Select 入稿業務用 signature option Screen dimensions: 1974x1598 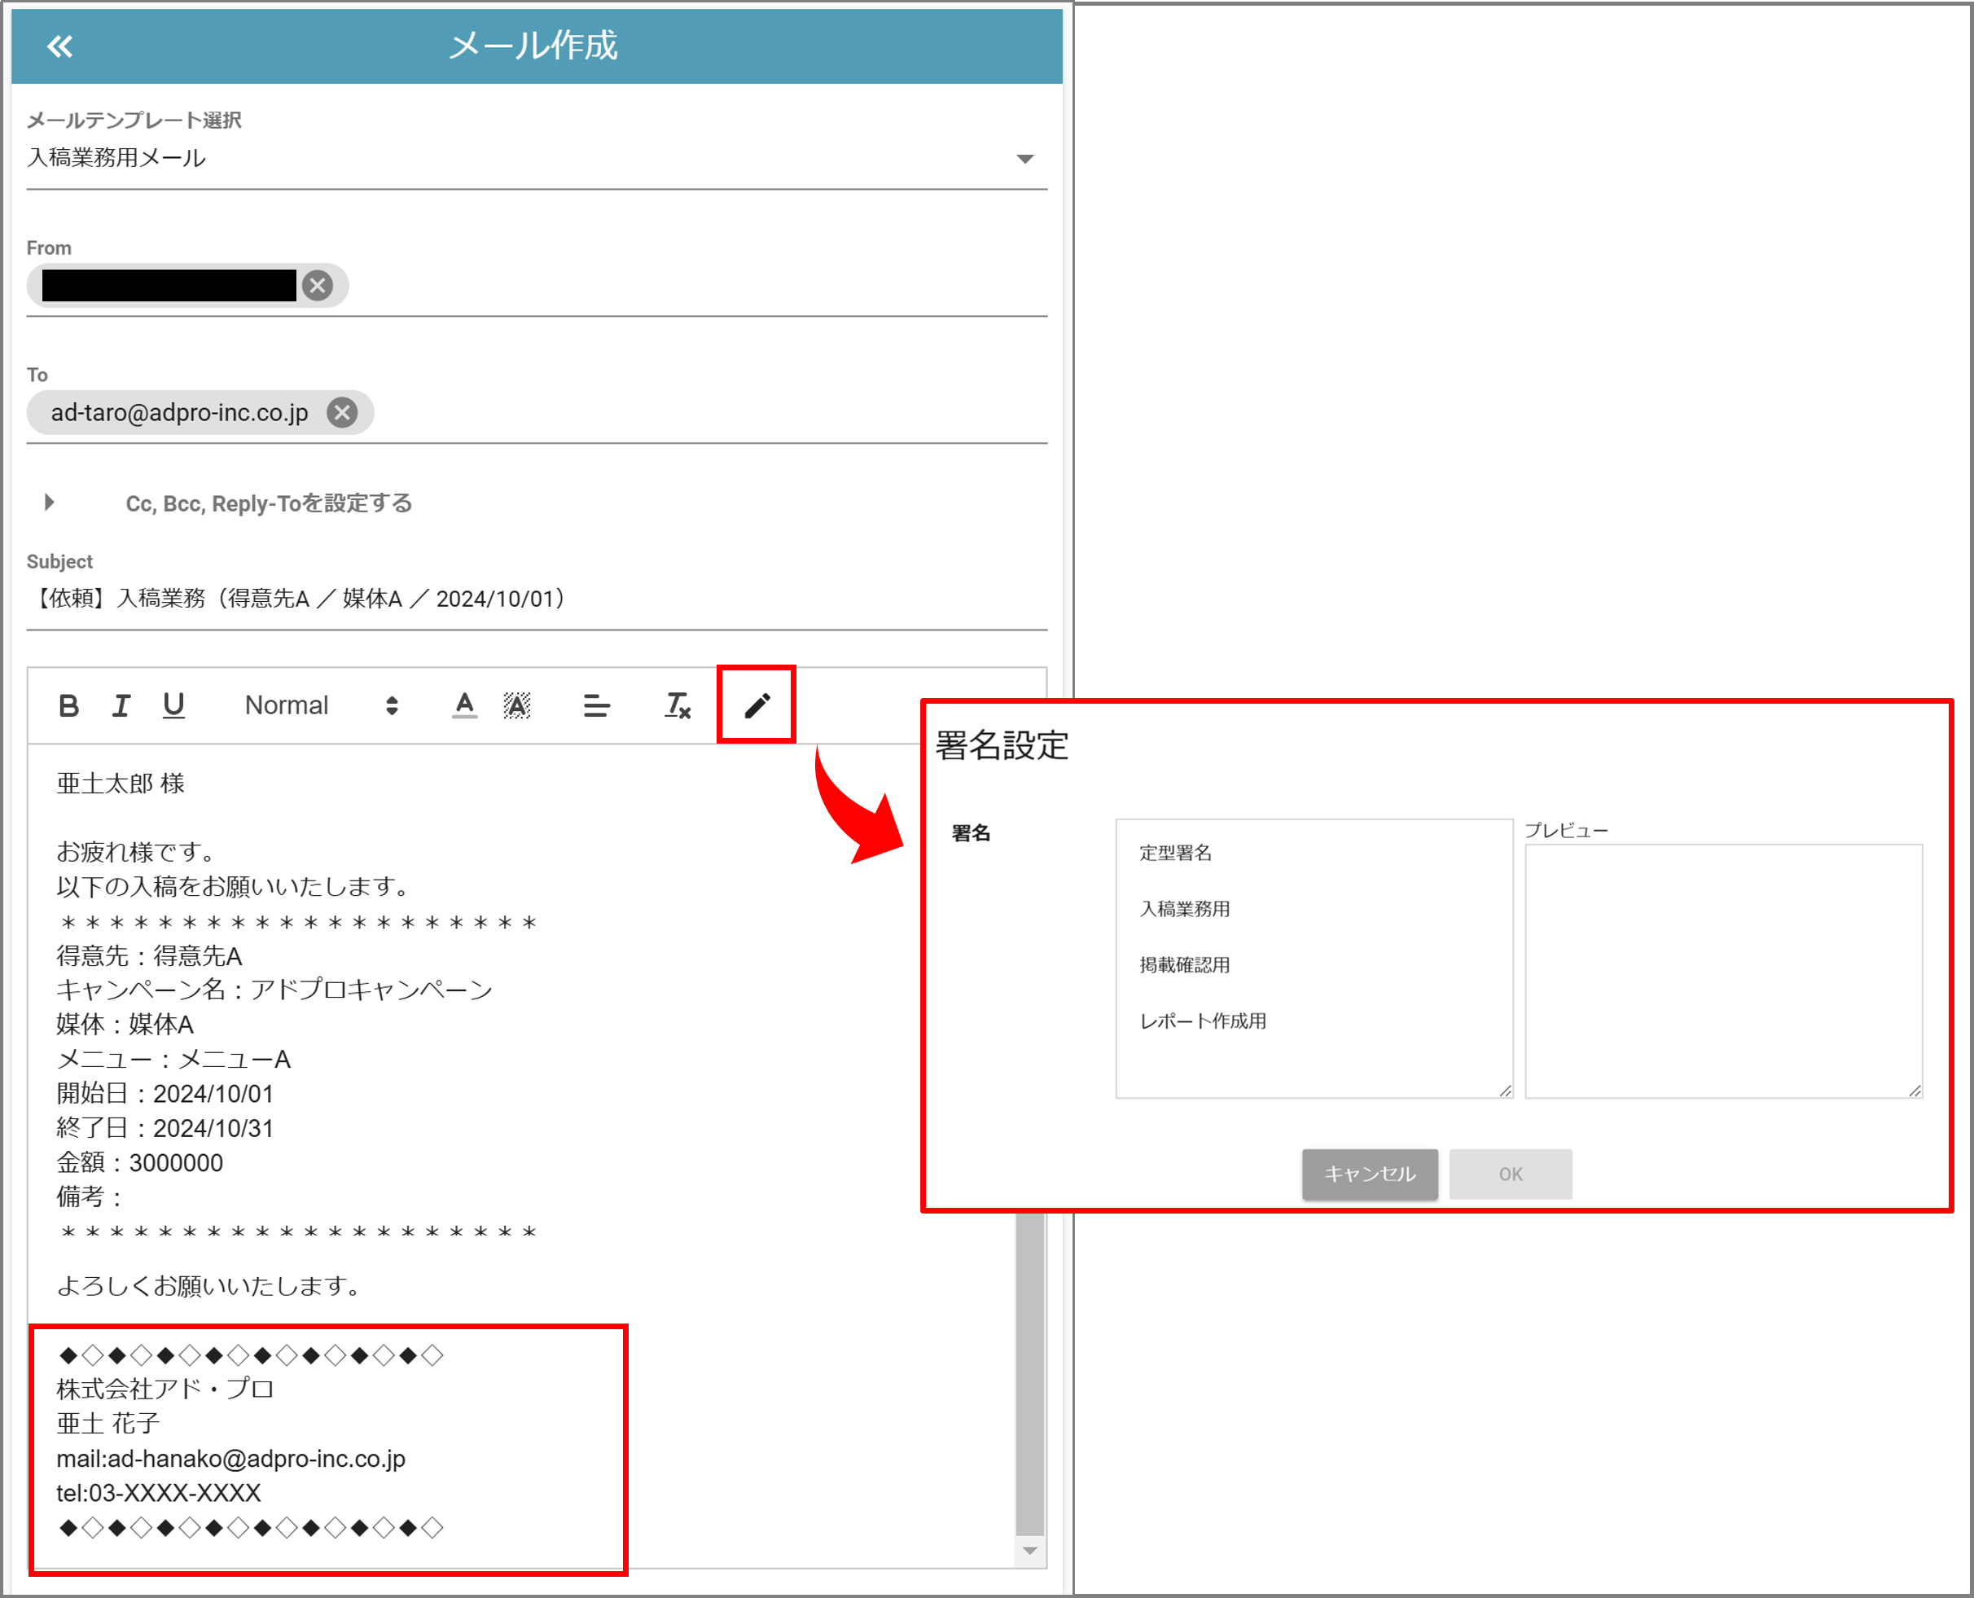(x=1184, y=910)
